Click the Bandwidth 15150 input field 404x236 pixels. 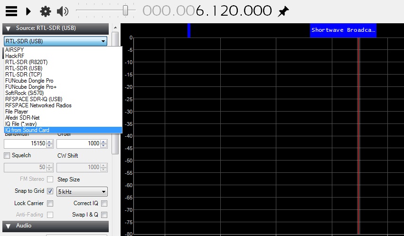click(25, 143)
